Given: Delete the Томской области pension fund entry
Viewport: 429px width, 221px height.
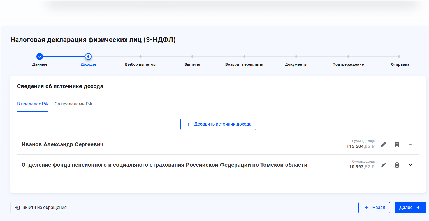Looking at the screenshot, I should tap(397, 165).
